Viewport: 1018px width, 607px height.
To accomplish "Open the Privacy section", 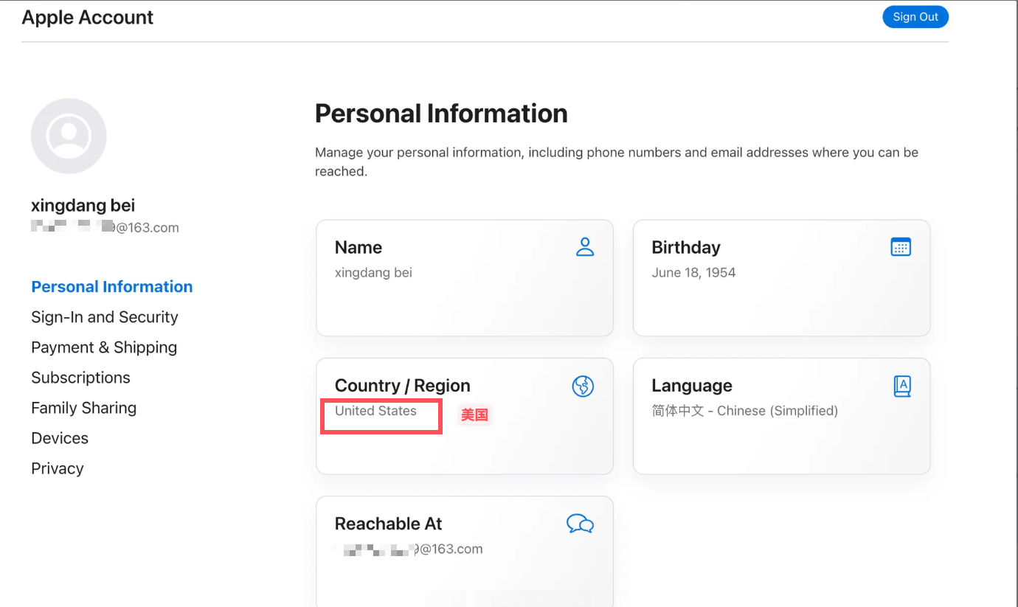I will click(x=58, y=468).
